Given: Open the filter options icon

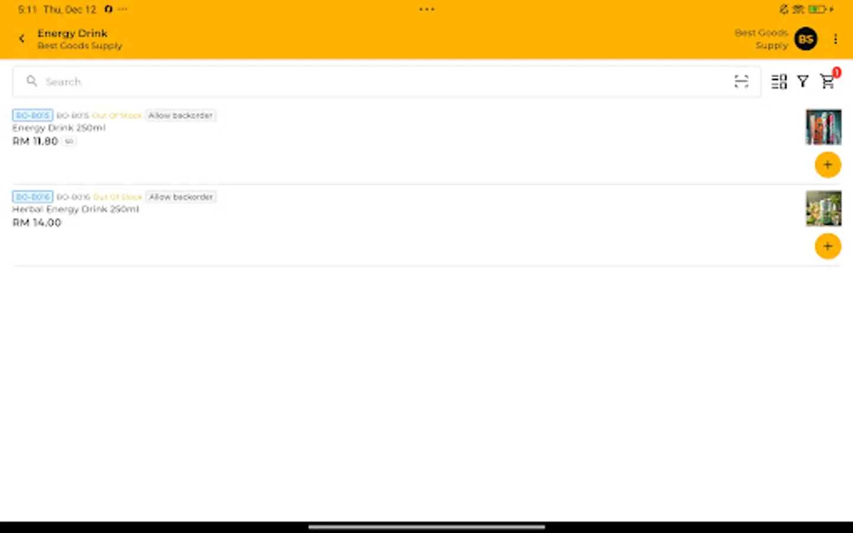Looking at the screenshot, I should [x=803, y=81].
